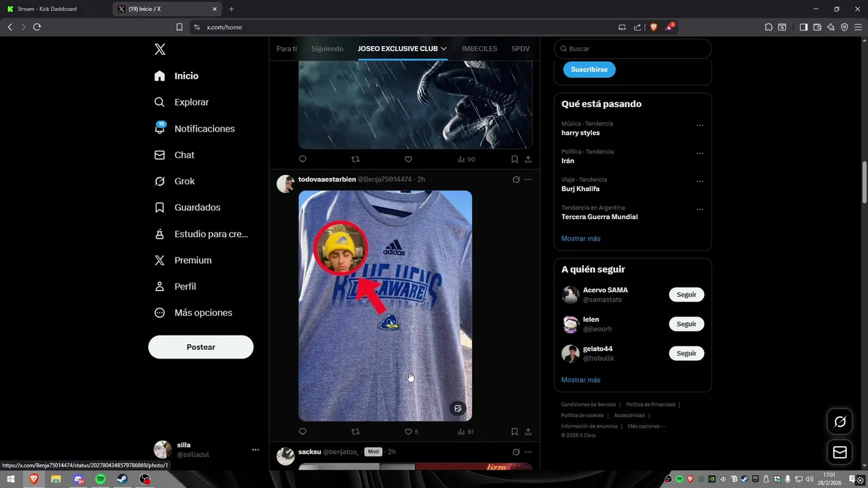This screenshot has width=868, height=488.
Task: Open Spotify from the taskbar
Action: (100, 479)
